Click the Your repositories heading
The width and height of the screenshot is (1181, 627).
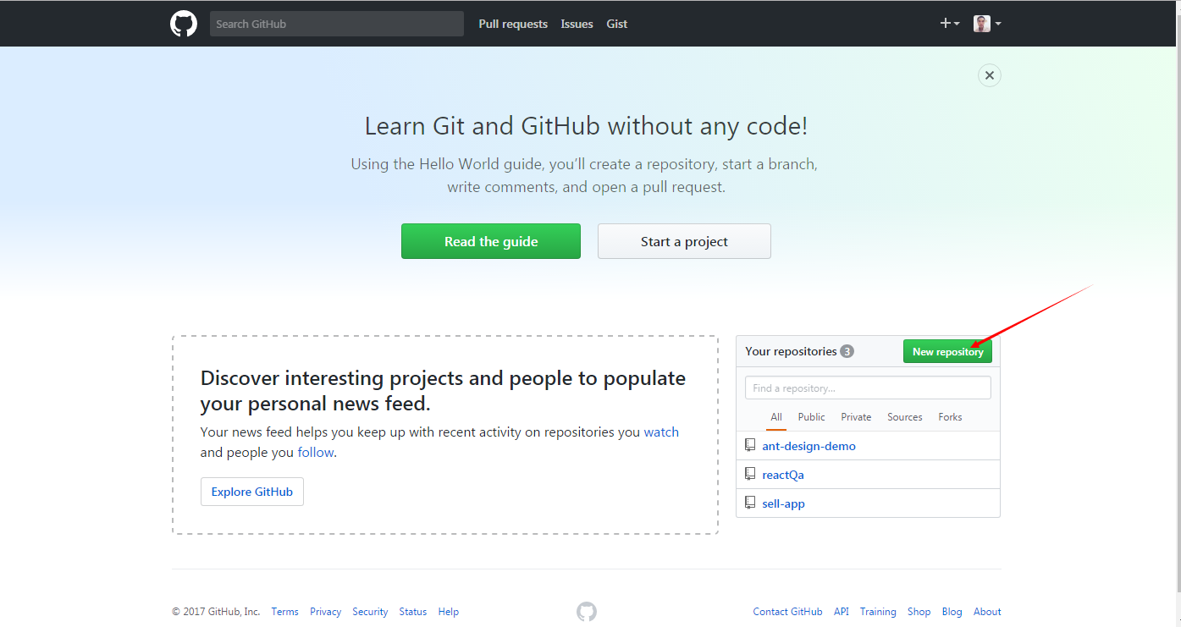pyautogui.click(x=791, y=351)
